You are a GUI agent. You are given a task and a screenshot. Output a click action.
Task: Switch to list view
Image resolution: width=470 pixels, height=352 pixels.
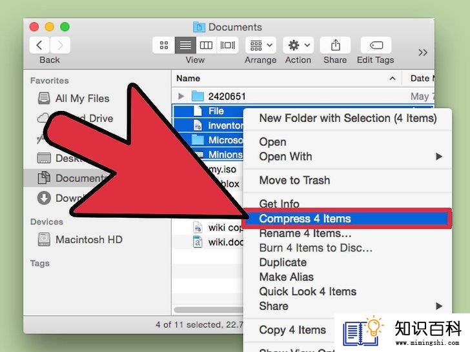[185, 45]
